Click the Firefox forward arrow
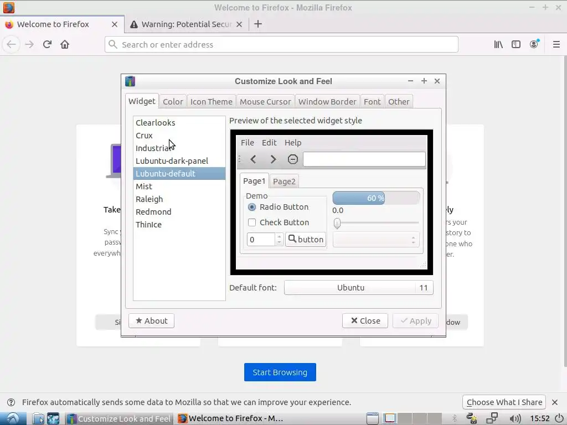Viewport: 567px width, 425px height. tap(29, 44)
